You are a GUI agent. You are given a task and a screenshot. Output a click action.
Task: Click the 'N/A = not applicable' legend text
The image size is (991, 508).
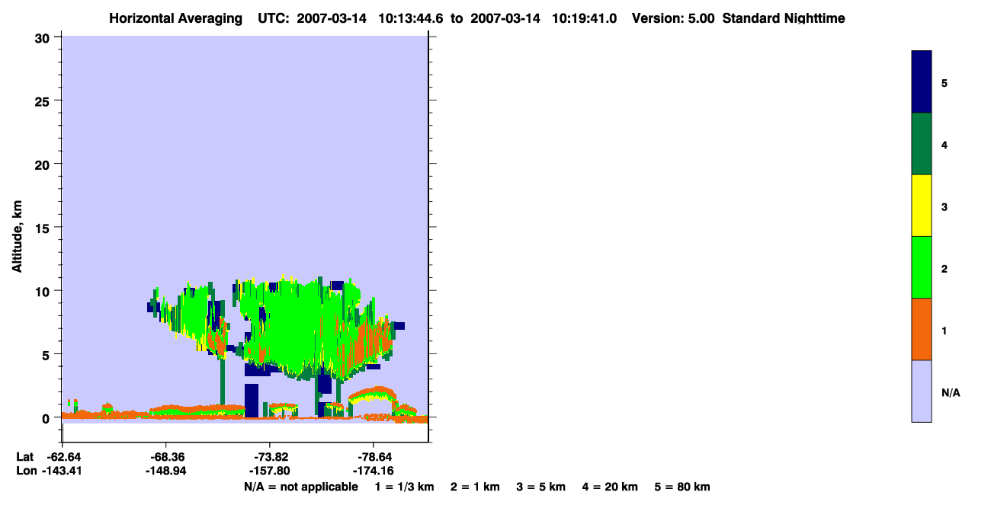point(301,487)
